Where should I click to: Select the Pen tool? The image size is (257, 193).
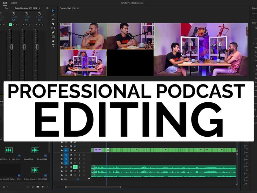point(53,32)
